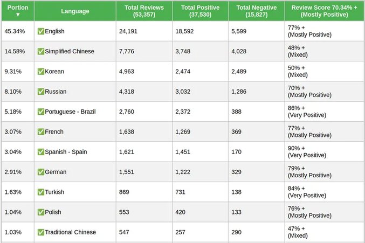Click the Total Negative column header
The image size is (365, 243).
pos(257,11)
